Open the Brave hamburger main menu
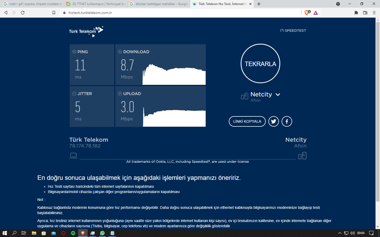Viewport: 380px width, 237px height. [x=374, y=13]
